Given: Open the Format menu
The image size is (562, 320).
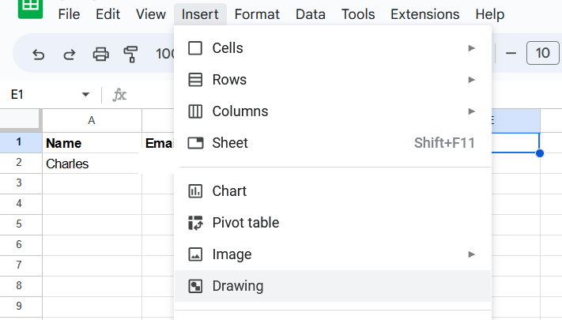Looking at the screenshot, I should [x=257, y=14].
